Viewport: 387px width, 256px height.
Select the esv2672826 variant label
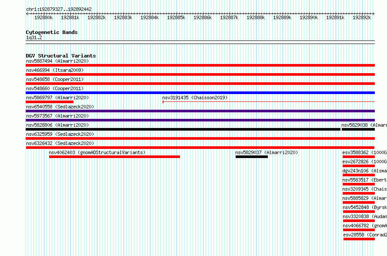tap(365, 162)
